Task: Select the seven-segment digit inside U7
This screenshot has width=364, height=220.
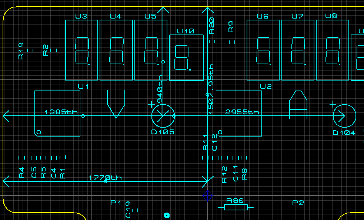Action: click(x=298, y=50)
